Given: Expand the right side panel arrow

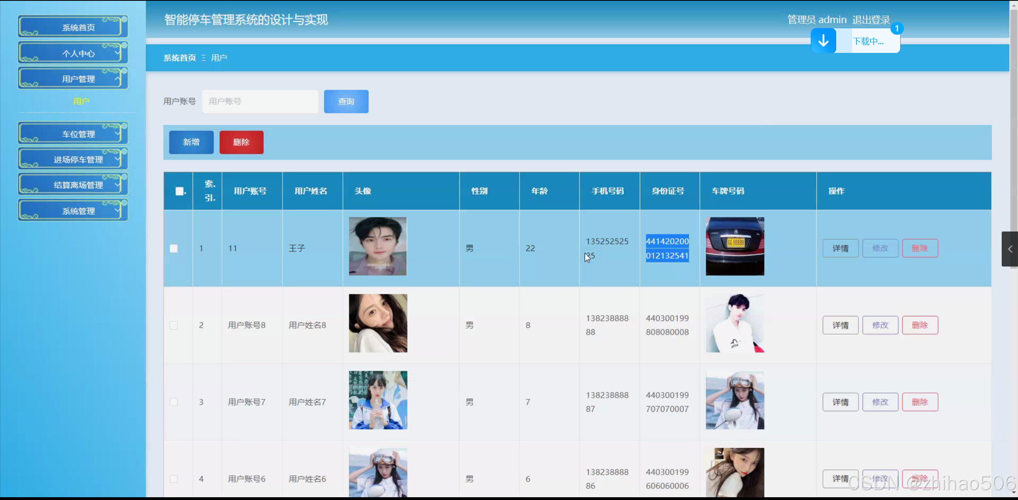Looking at the screenshot, I should [x=1010, y=249].
